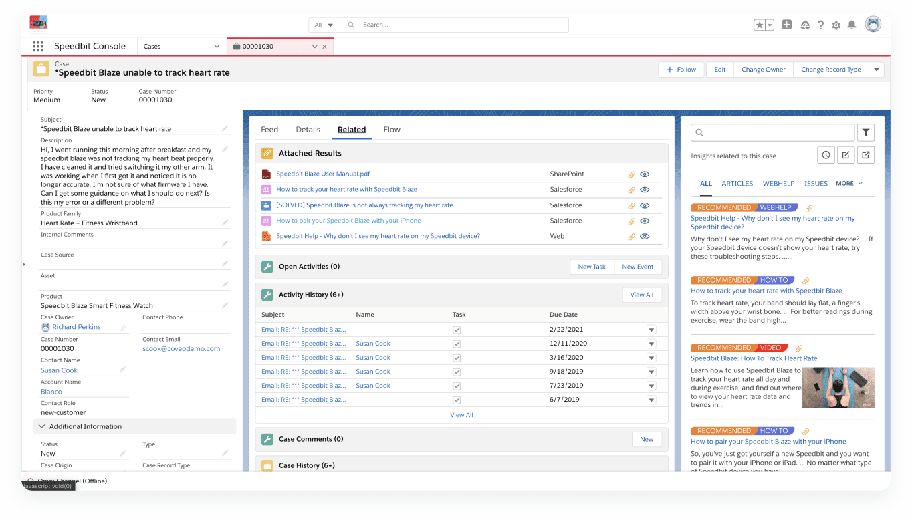
Task: Open the Setup gear icon
Action: [836, 25]
